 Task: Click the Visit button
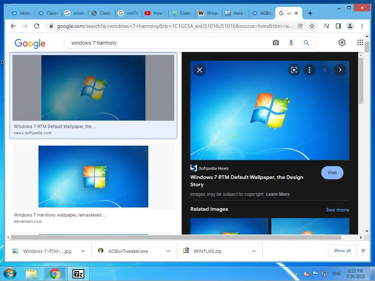tap(332, 173)
